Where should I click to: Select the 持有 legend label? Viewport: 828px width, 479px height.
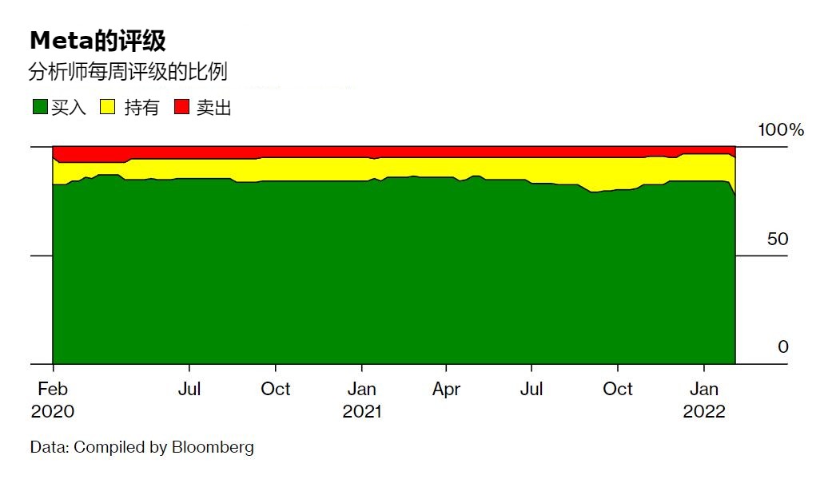[x=141, y=108]
